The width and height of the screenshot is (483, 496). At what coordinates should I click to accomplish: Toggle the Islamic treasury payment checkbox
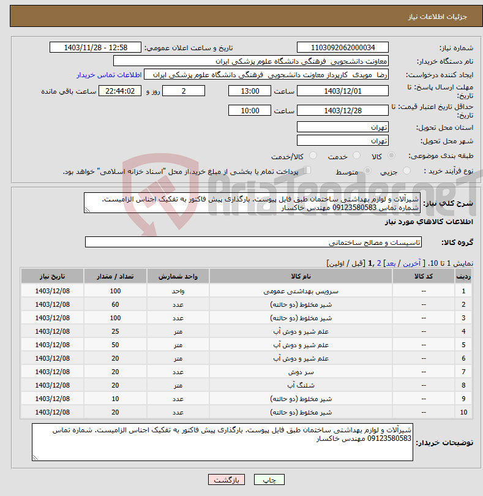click(x=307, y=170)
